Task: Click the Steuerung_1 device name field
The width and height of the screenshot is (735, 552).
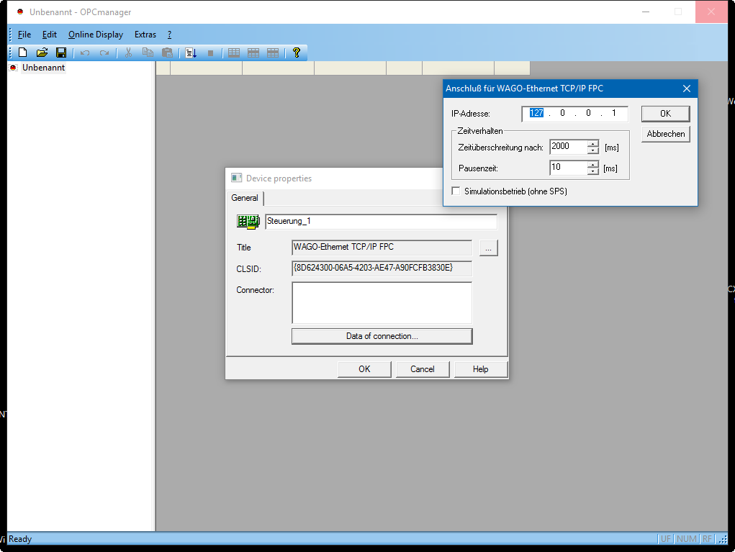Action: click(x=381, y=221)
